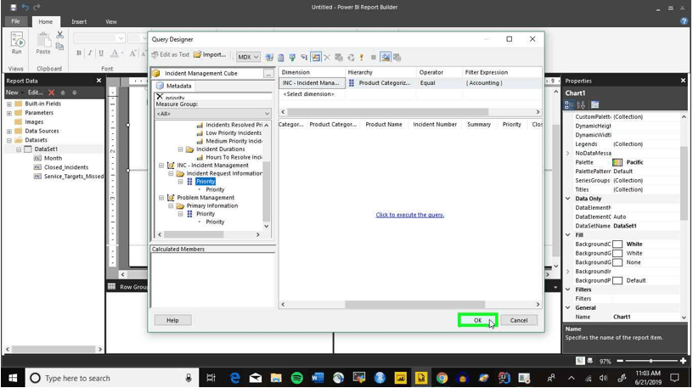Switch to the Home ribbon tab
The width and height of the screenshot is (693, 388).
pyautogui.click(x=45, y=21)
